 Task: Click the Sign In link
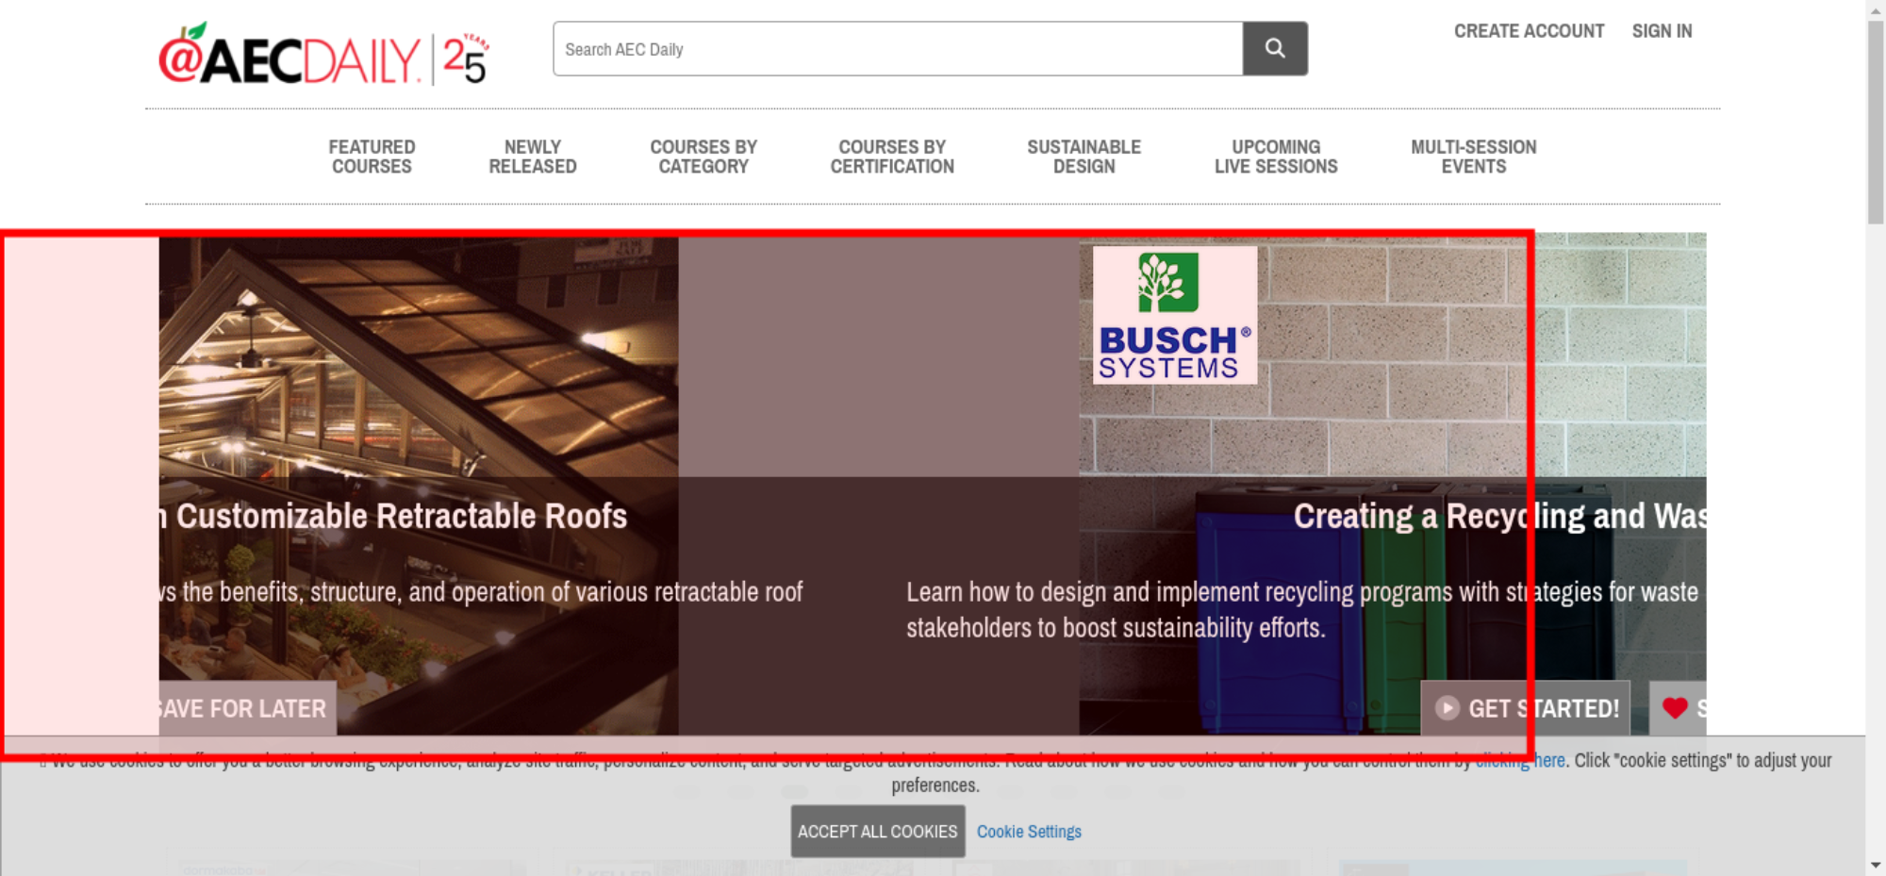(1662, 31)
